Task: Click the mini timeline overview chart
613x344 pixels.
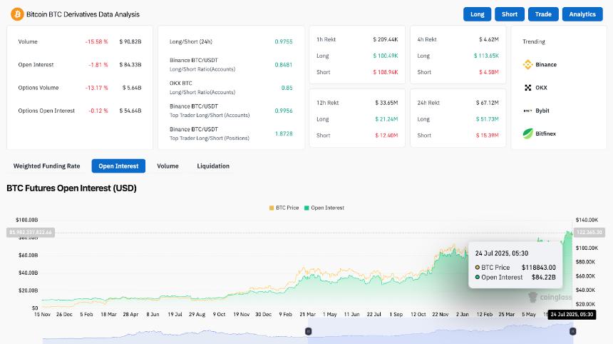Action: (x=307, y=331)
